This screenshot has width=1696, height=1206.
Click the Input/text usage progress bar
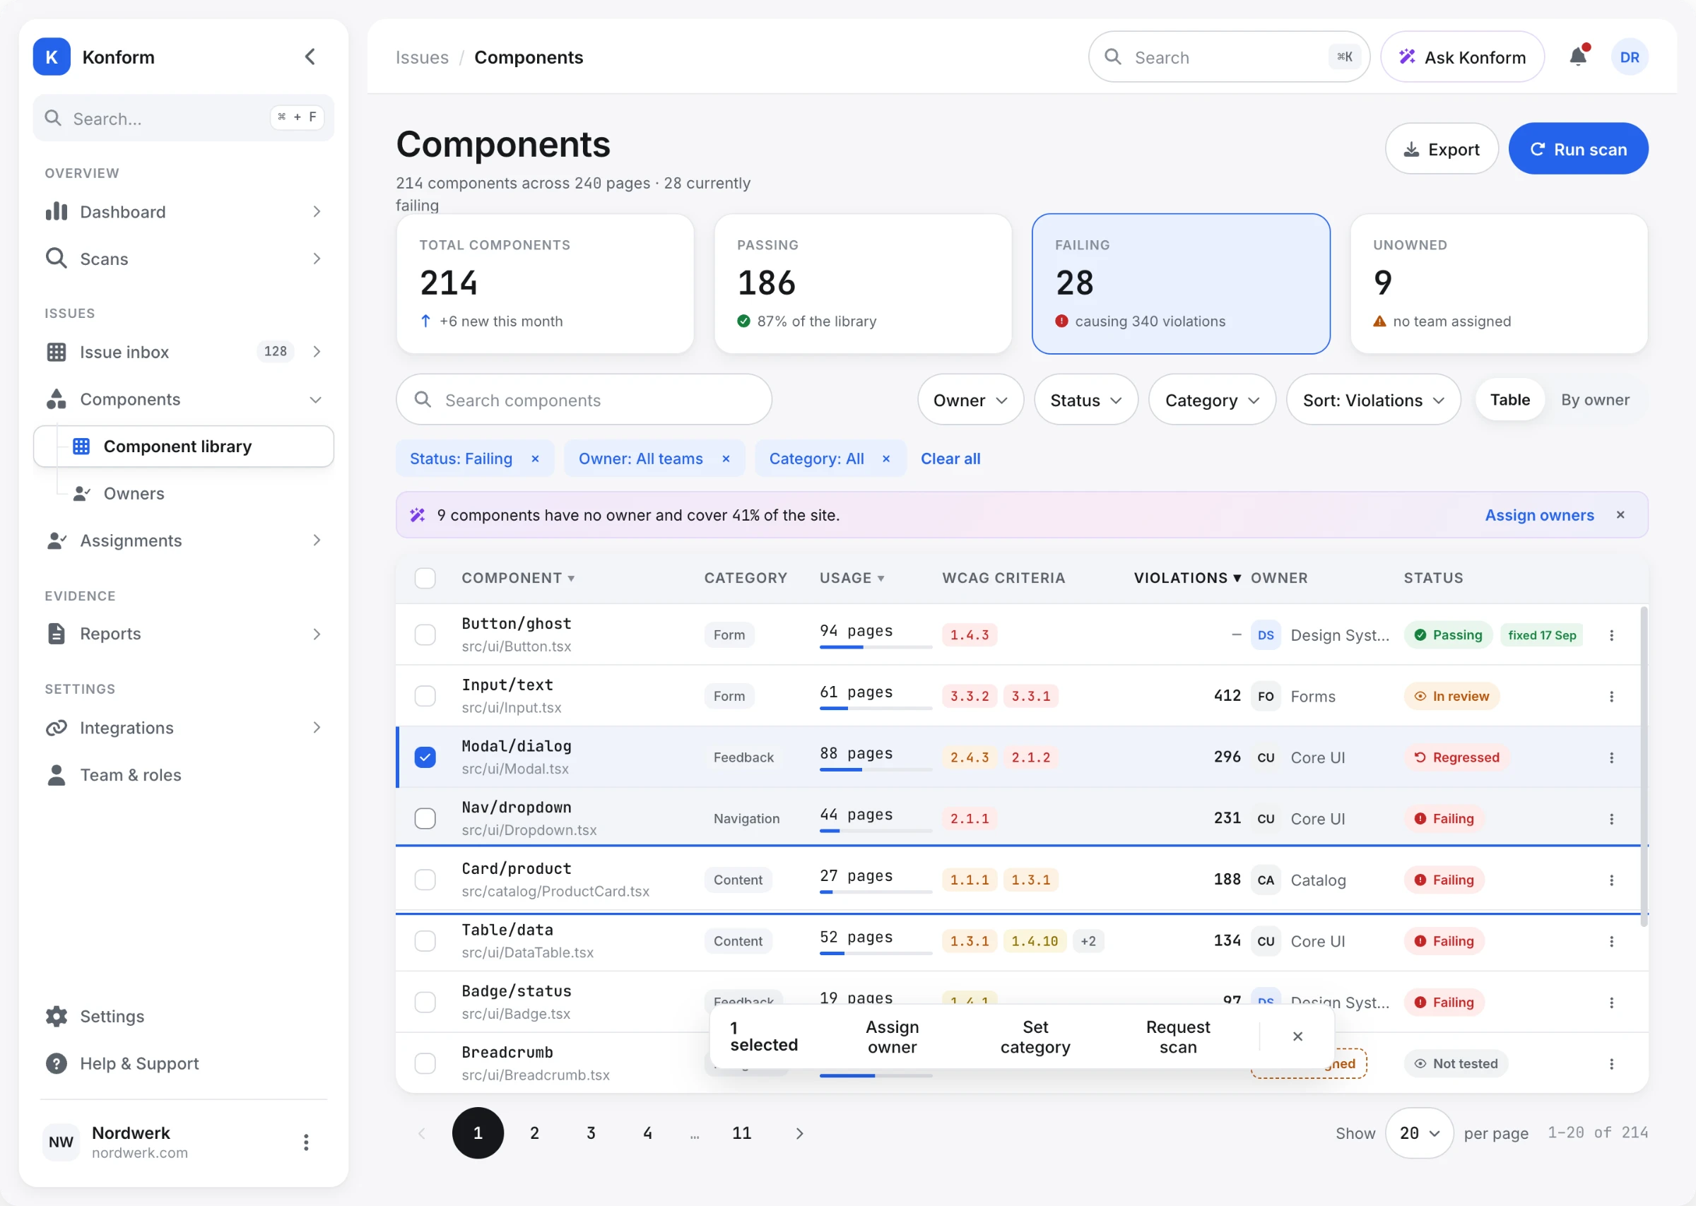[x=876, y=709]
